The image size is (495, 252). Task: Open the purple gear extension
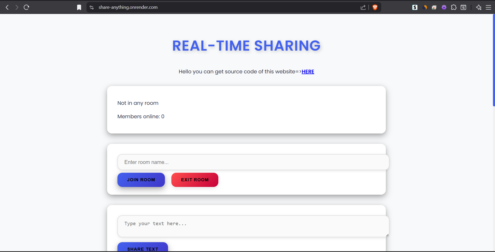point(444,7)
